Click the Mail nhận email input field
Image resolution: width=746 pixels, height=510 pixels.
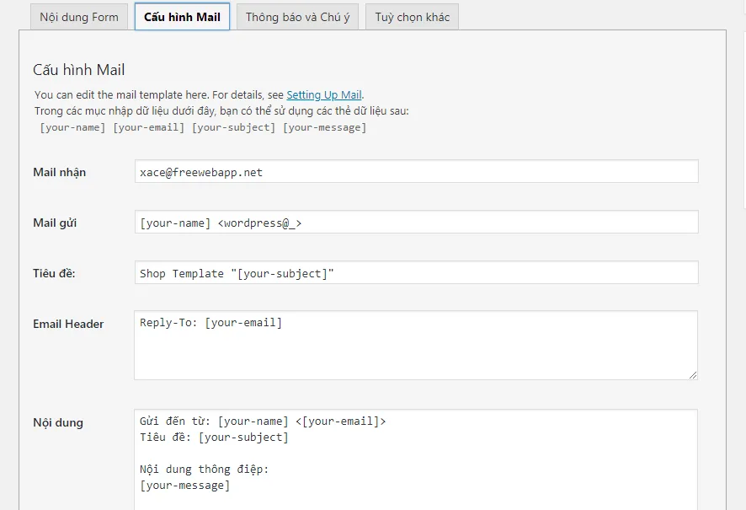click(x=416, y=171)
